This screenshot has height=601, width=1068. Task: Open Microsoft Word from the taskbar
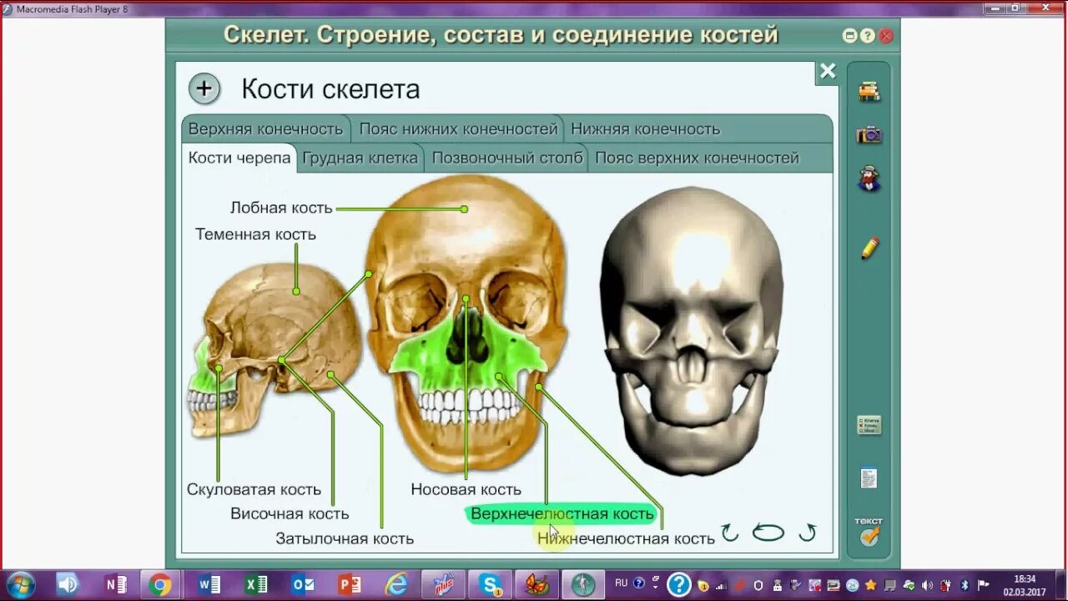click(209, 584)
